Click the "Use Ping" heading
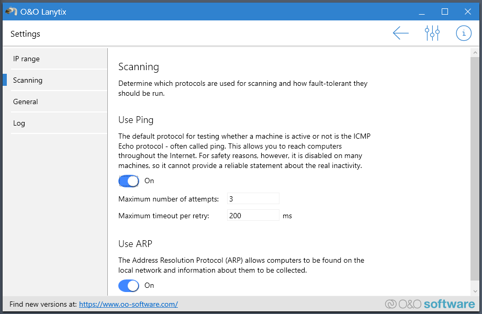The image size is (482, 314). tap(136, 120)
